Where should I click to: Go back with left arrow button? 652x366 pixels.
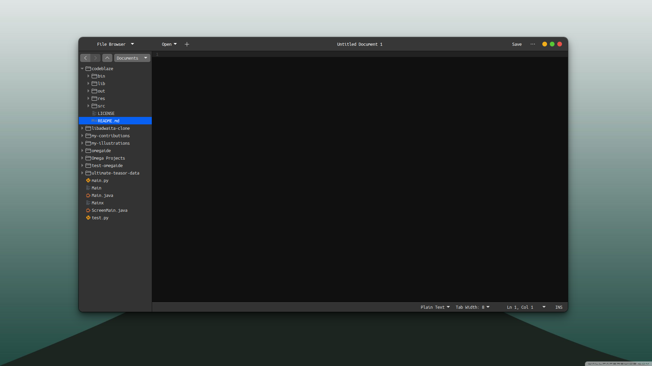pyautogui.click(x=86, y=58)
